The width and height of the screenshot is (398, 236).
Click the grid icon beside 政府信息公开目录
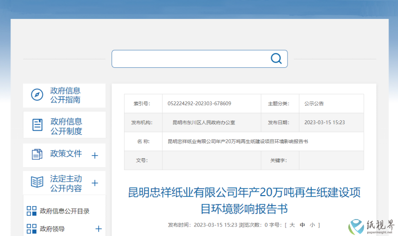click(x=32, y=211)
